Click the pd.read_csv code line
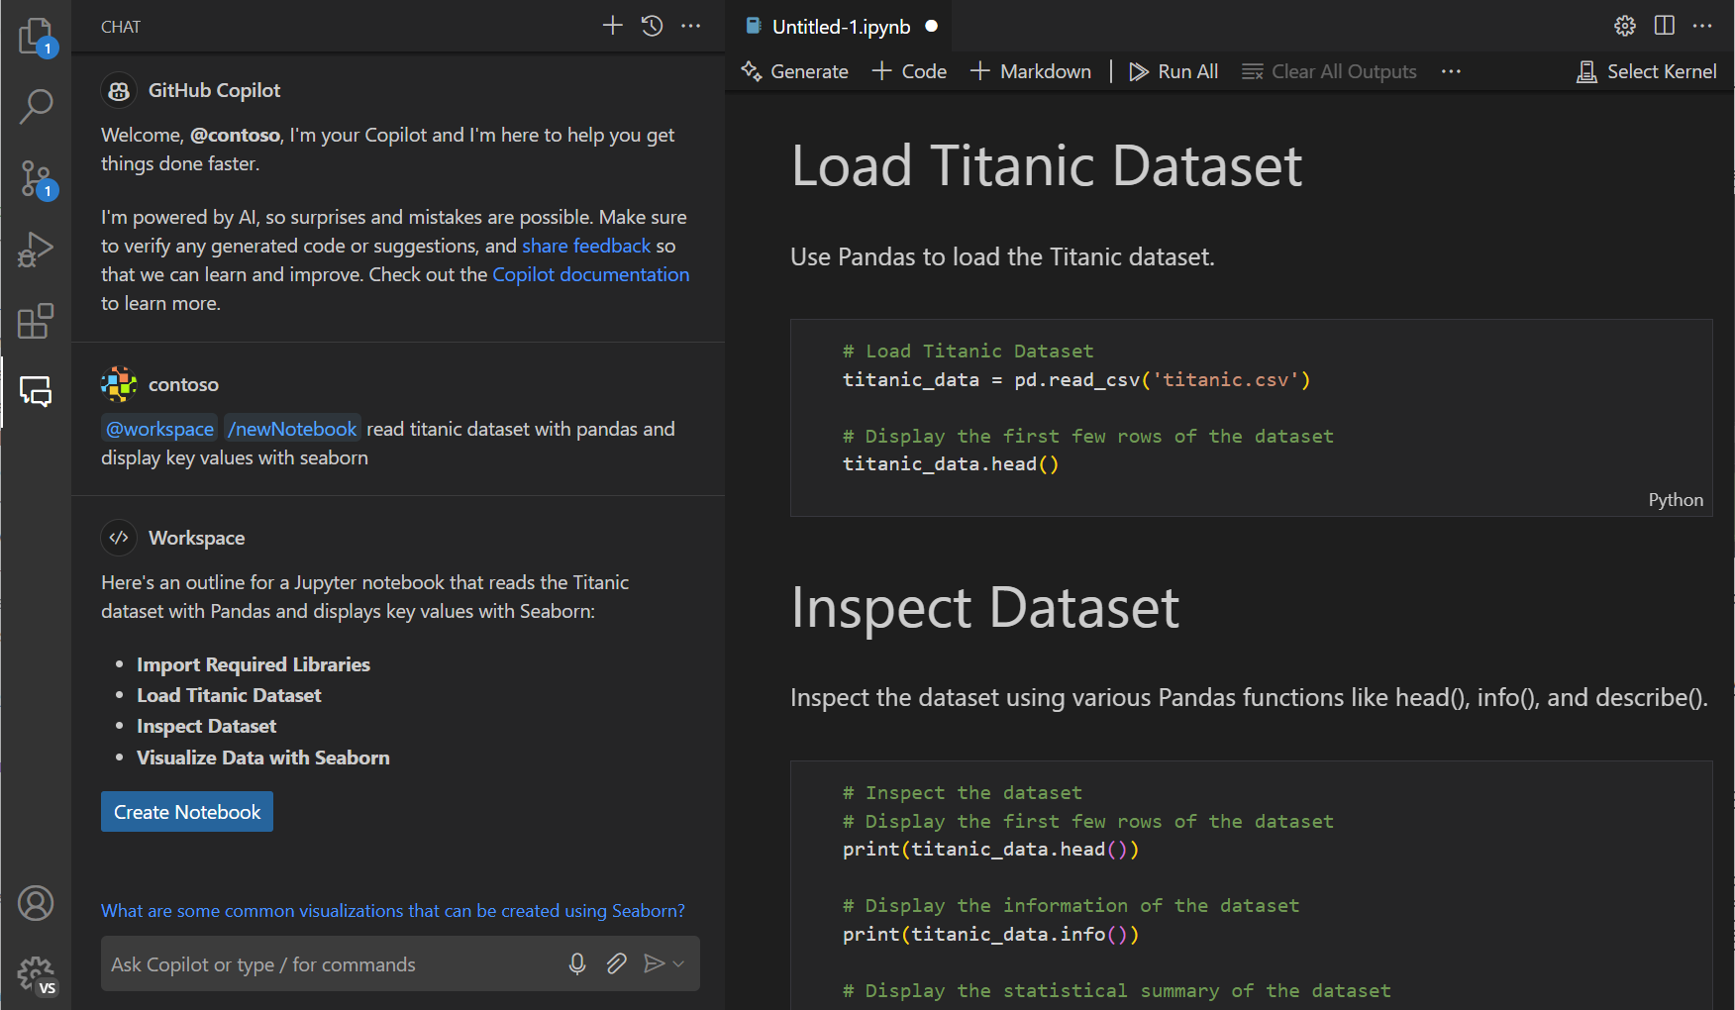Viewport: 1735px width, 1010px height. 1076,379
